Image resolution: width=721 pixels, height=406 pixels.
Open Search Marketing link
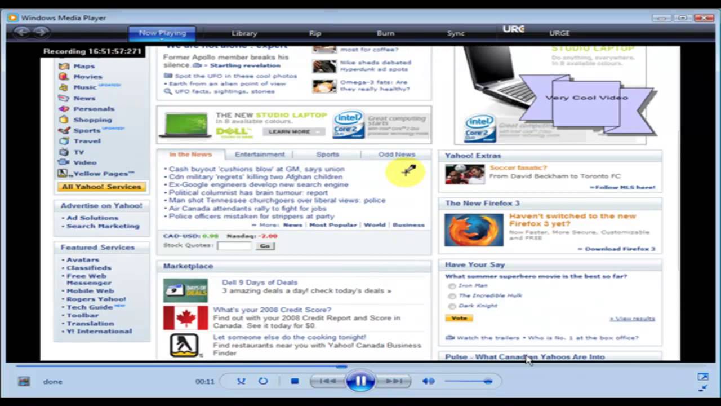(x=103, y=226)
